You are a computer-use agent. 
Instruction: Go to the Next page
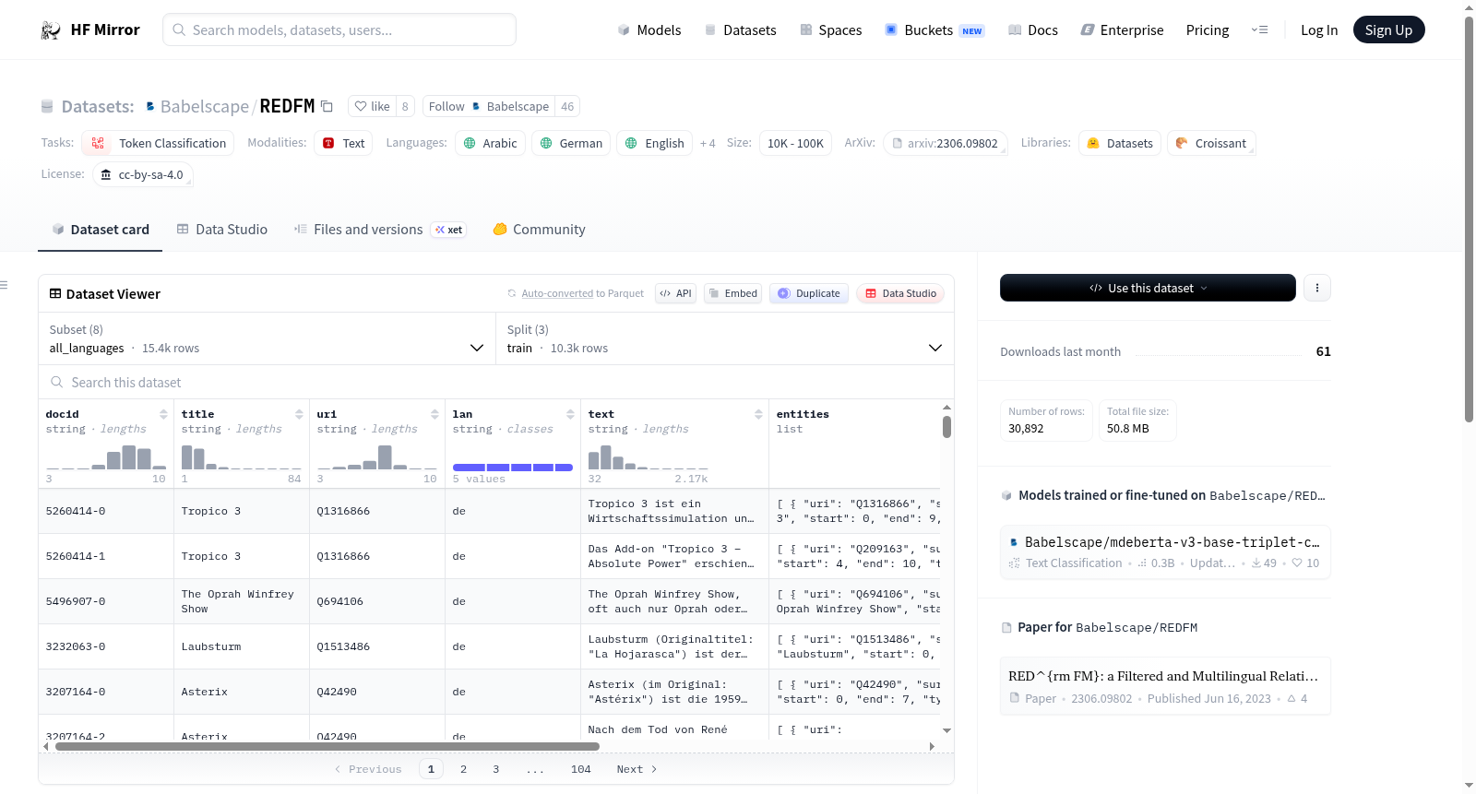[637, 769]
